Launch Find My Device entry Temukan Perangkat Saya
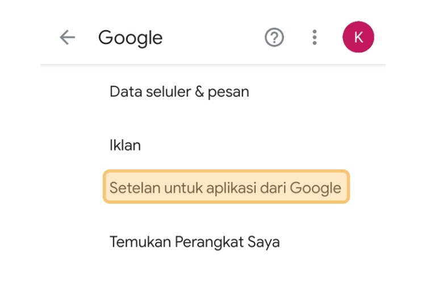This screenshot has width=426, height=284. (x=194, y=242)
